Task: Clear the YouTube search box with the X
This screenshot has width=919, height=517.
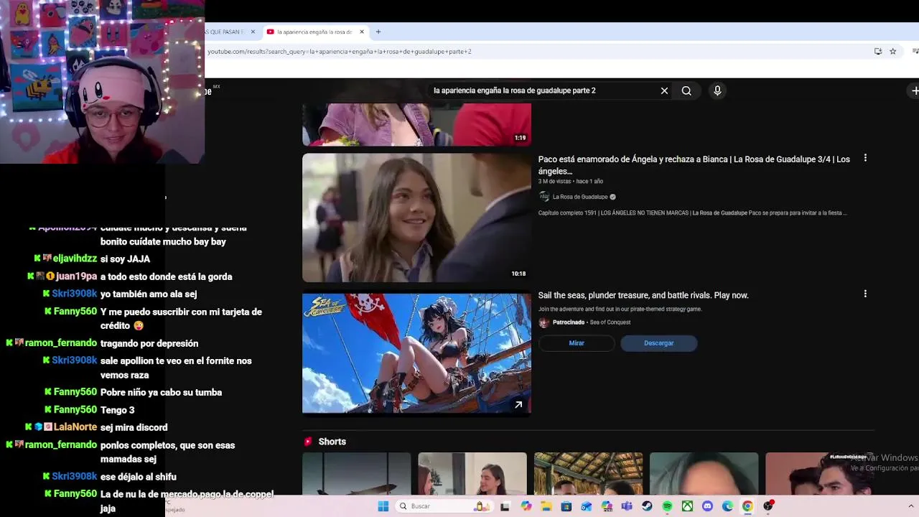Action: 664,90
